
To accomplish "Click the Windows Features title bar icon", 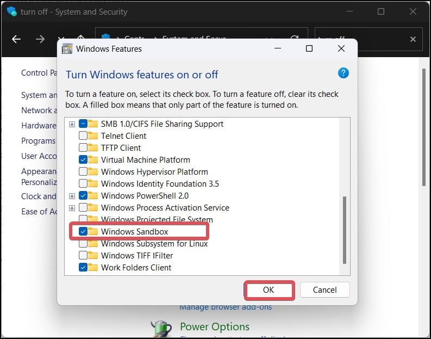I will [x=67, y=49].
